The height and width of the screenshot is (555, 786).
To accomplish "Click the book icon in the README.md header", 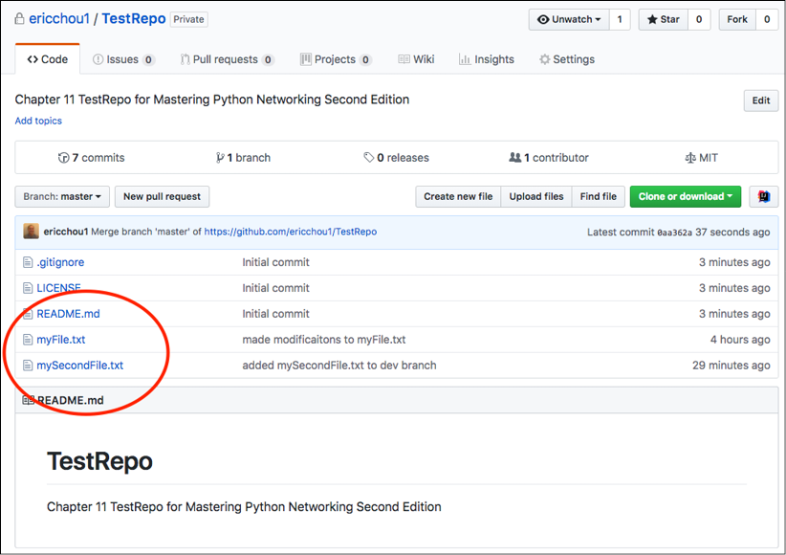I will point(28,400).
